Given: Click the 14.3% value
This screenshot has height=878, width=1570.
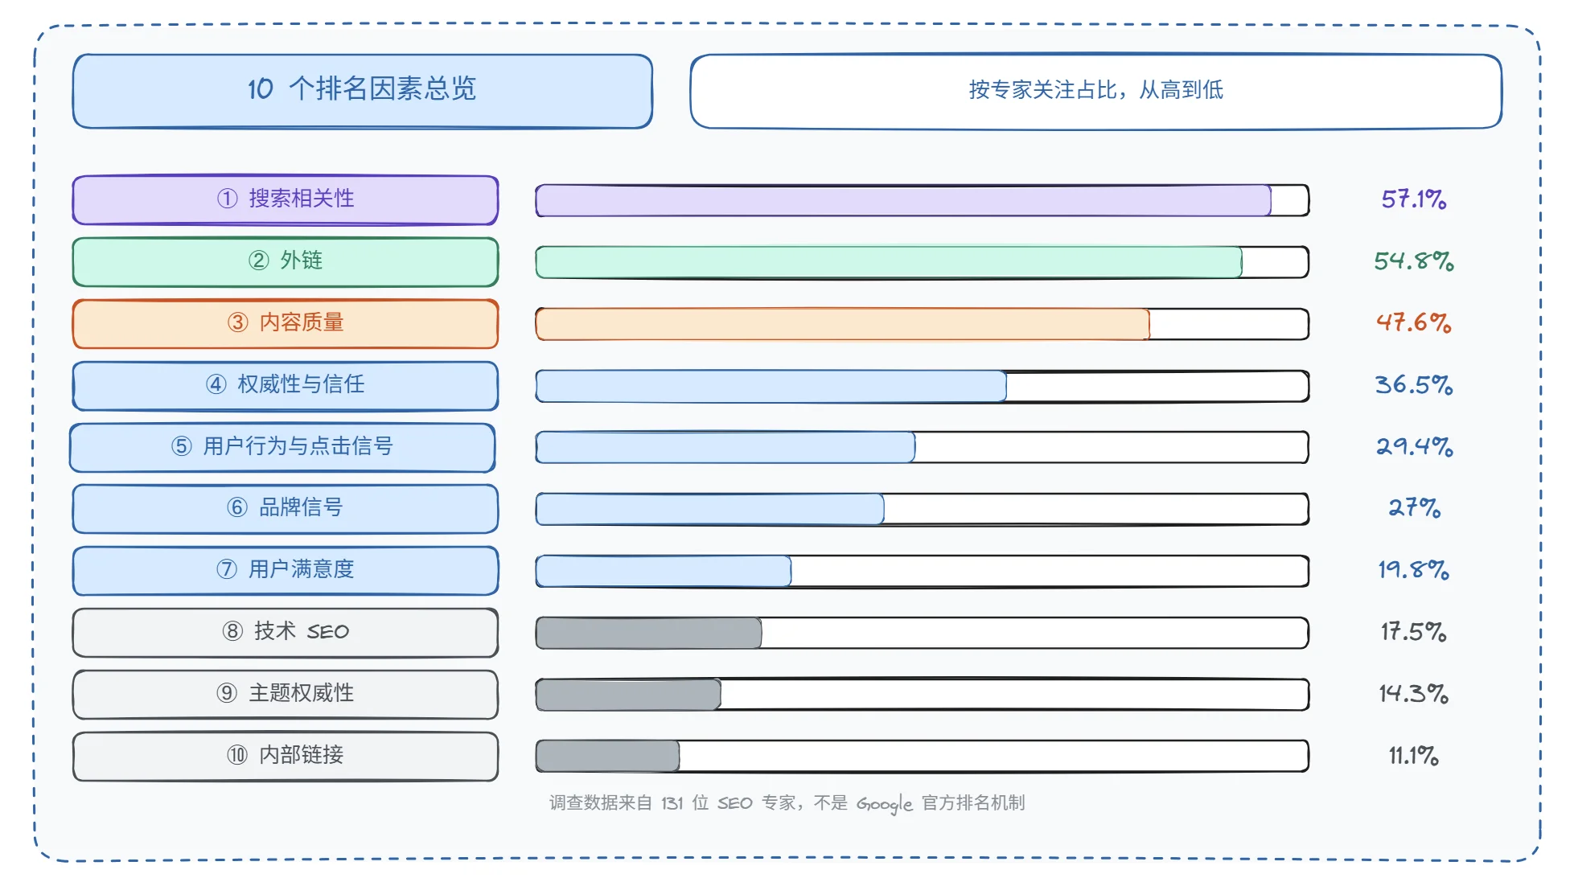Looking at the screenshot, I should click(1414, 694).
